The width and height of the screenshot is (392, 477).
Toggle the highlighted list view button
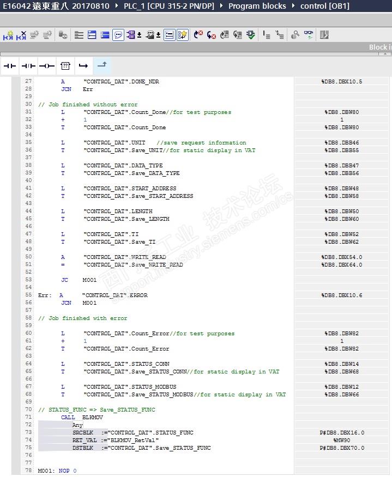169,35
